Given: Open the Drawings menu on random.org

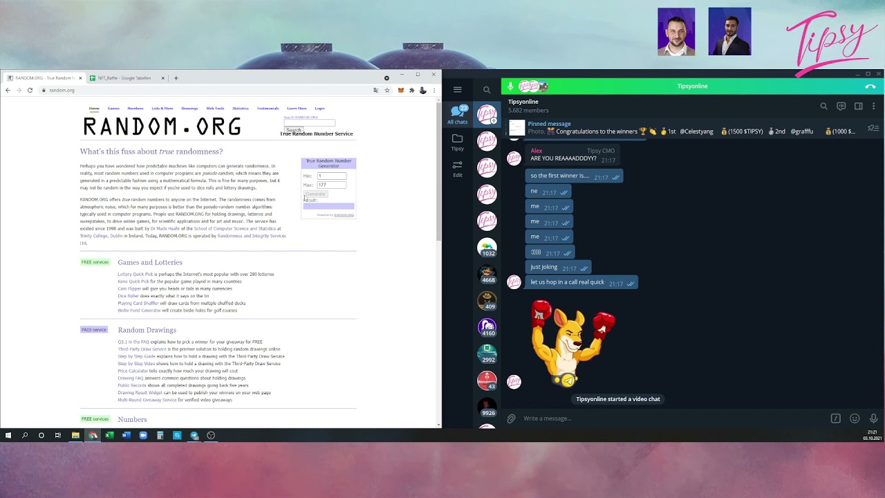Looking at the screenshot, I should pos(189,109).
